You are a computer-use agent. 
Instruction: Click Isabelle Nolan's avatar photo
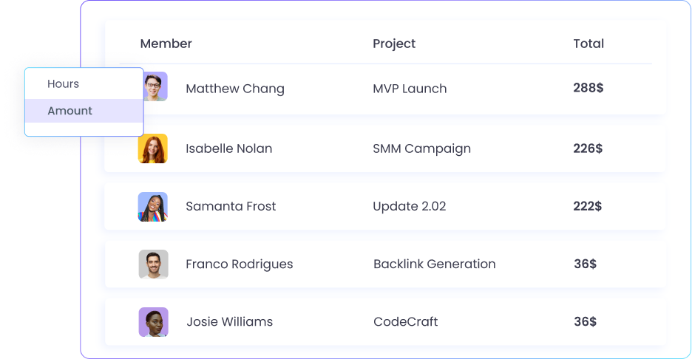[153, 148]
